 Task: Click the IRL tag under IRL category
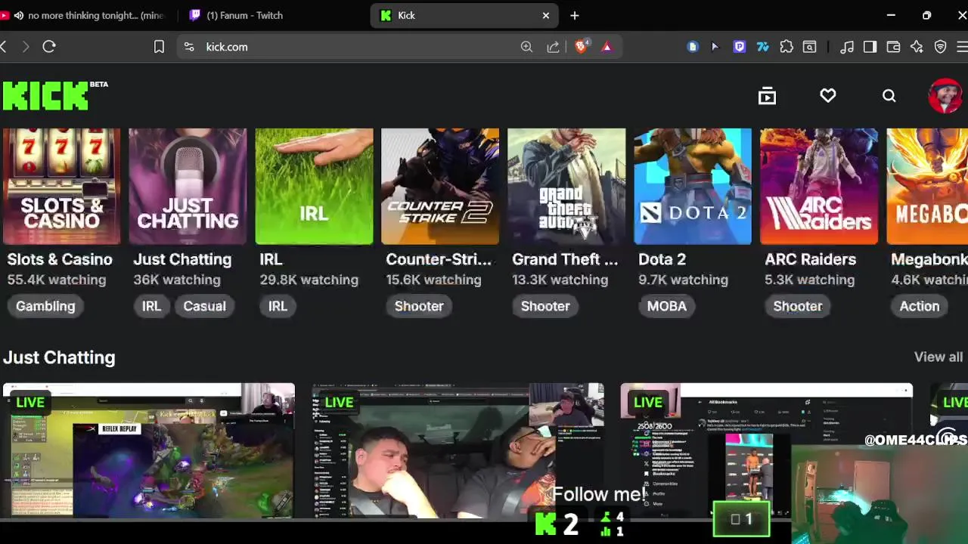278,306
